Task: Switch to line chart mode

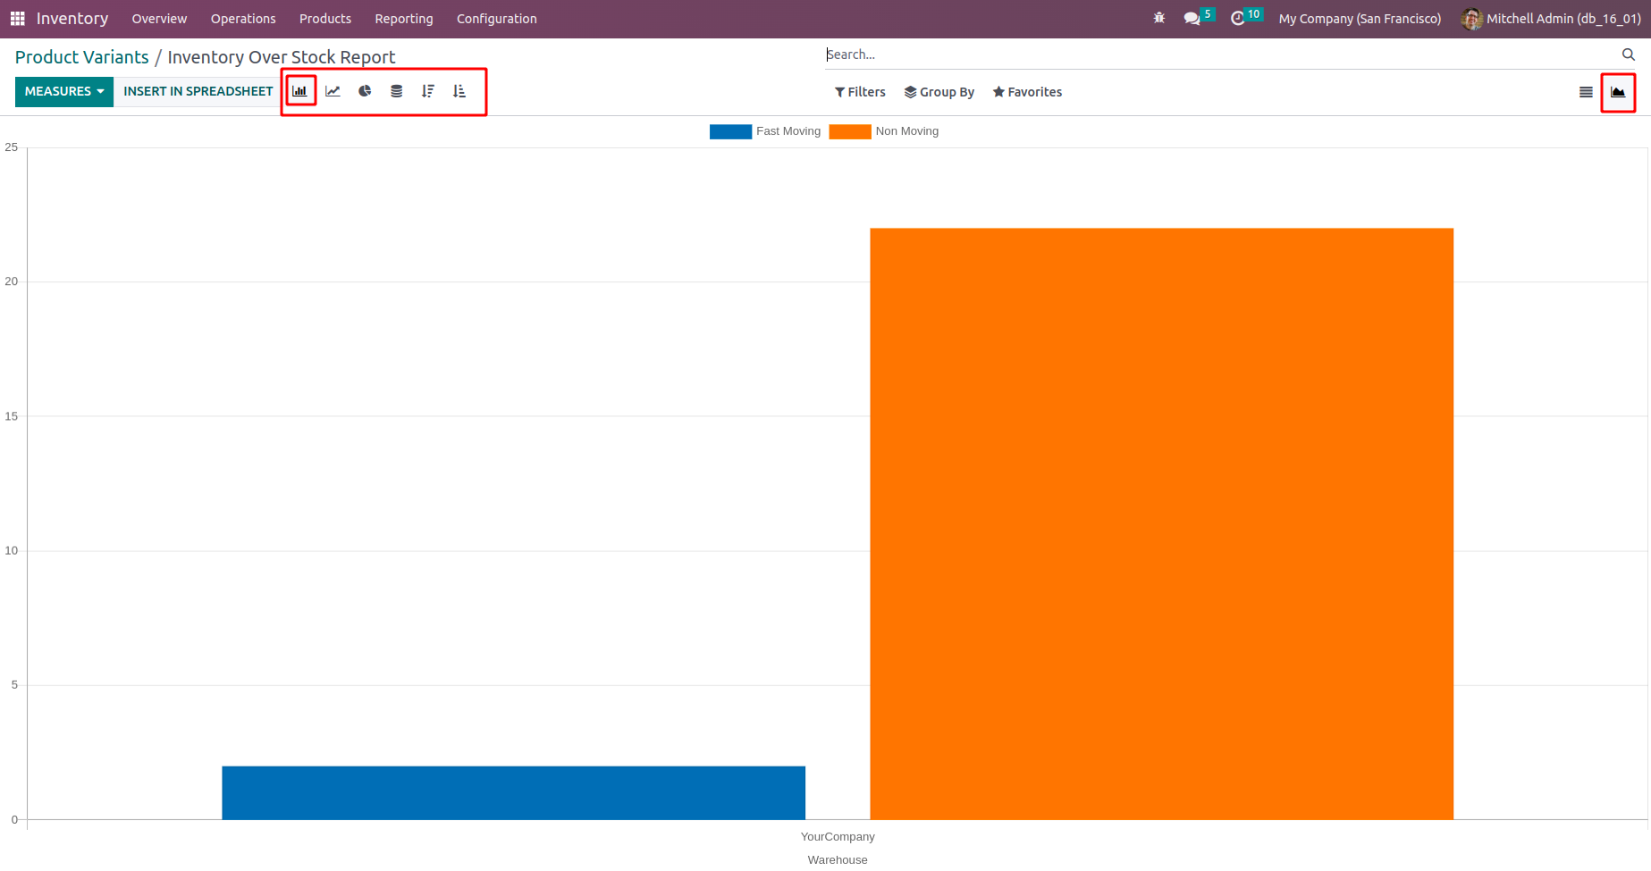Action: [x=333, y=91]
